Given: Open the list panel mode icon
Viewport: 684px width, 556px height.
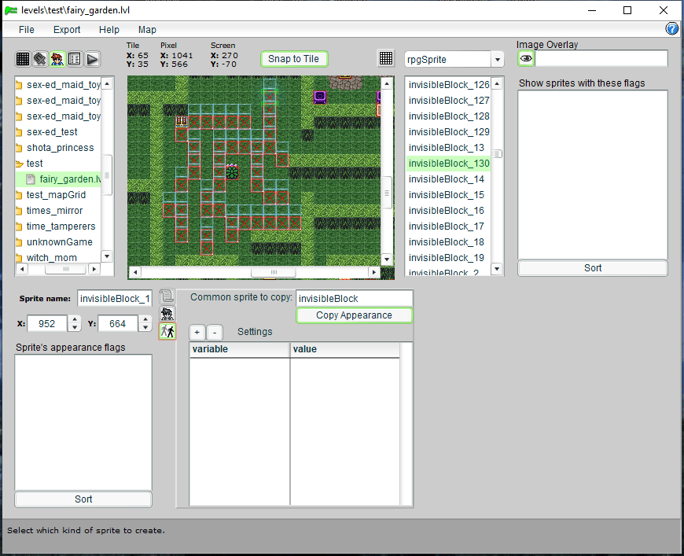Looking at the screenshot, I should click(75, 59).
